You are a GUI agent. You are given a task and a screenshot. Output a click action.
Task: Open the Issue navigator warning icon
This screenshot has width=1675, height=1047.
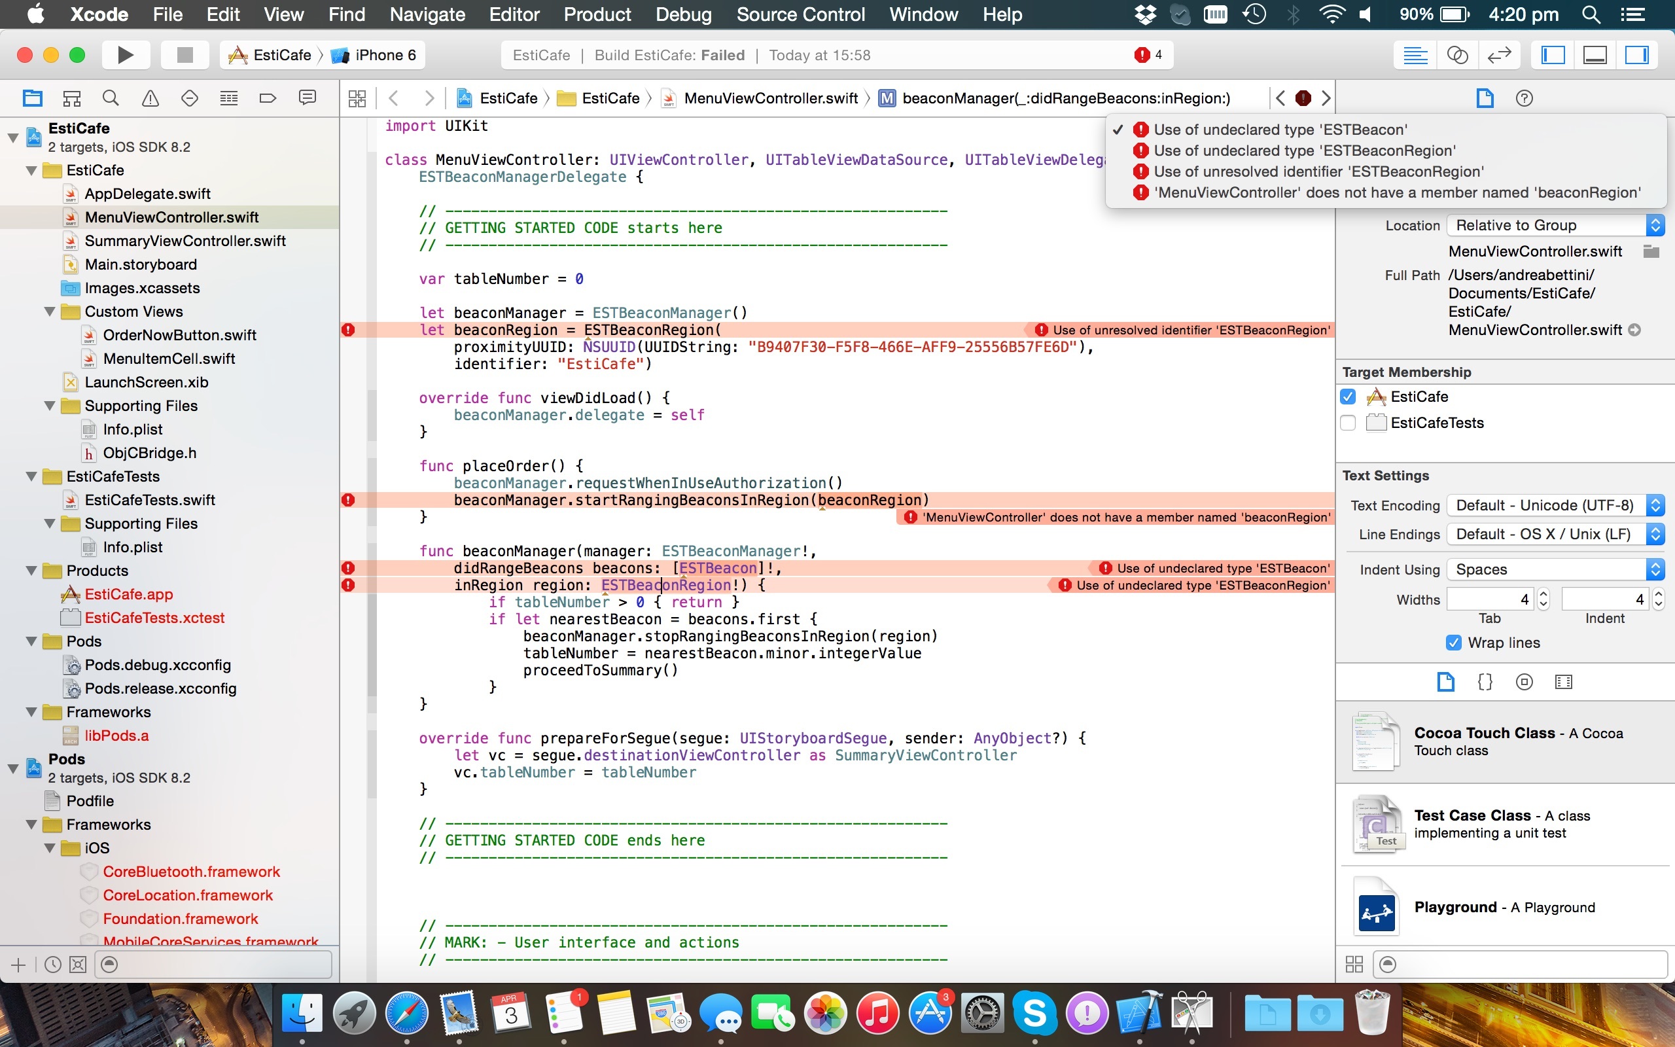[150, 98]
